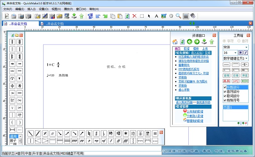255x157 pixels.
Task: Open the 文件(F) menu
Action: (x=8, y=9)
